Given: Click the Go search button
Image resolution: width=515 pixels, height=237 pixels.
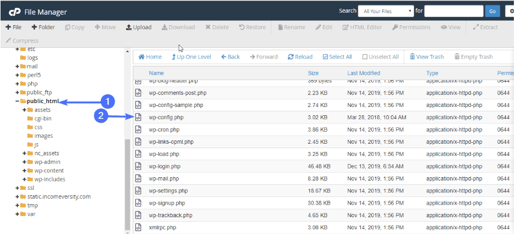Looking at the screenshot, I should click(x=493, y=11).
